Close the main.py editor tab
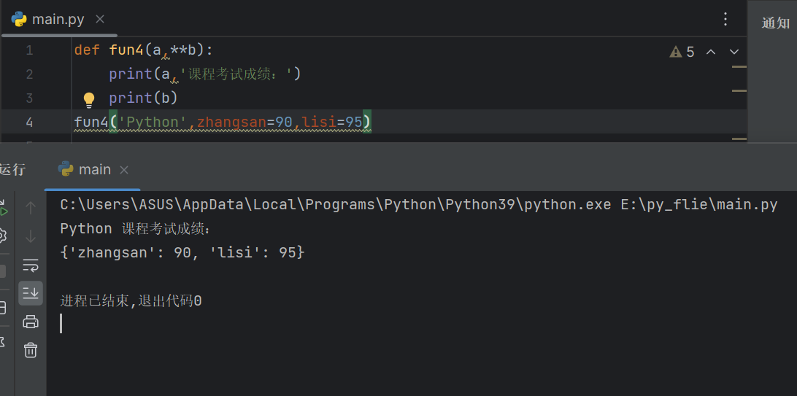This screenshot has width=797, height=396. pyautogui.click(x=100, y=20)
